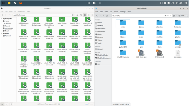Collapse the My Computer section
189x106 pixels.
(1, 19)
